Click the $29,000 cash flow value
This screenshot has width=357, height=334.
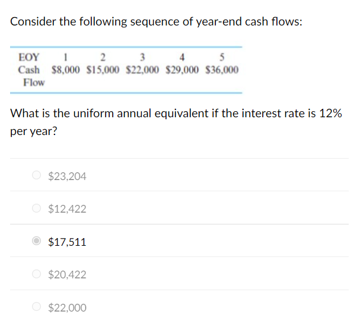tap(182, 70)
